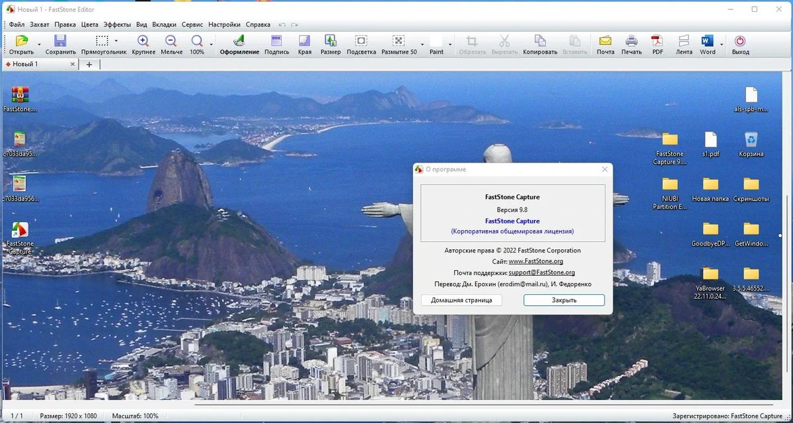The height and width of the screenshot is (423, 793).
Task: Click the Сохранить save icon
Action: pos(60,44)
